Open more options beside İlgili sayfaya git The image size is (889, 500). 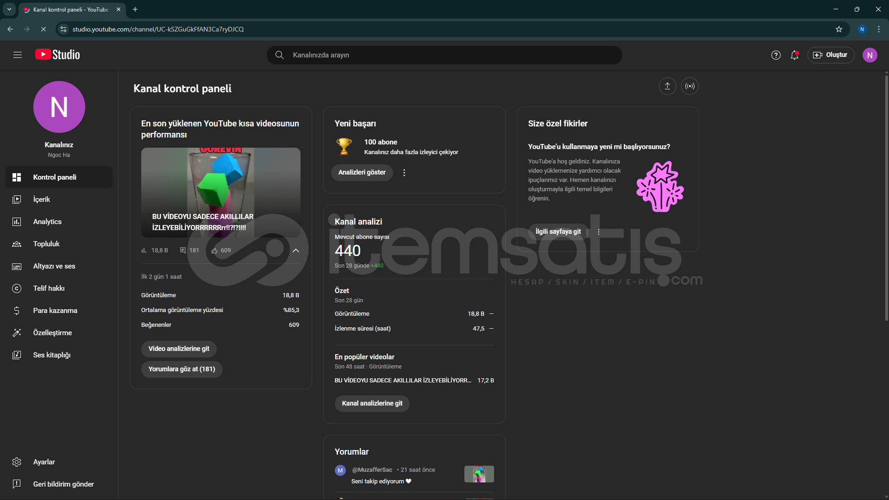pyautogui.click(x=599, y=232)
